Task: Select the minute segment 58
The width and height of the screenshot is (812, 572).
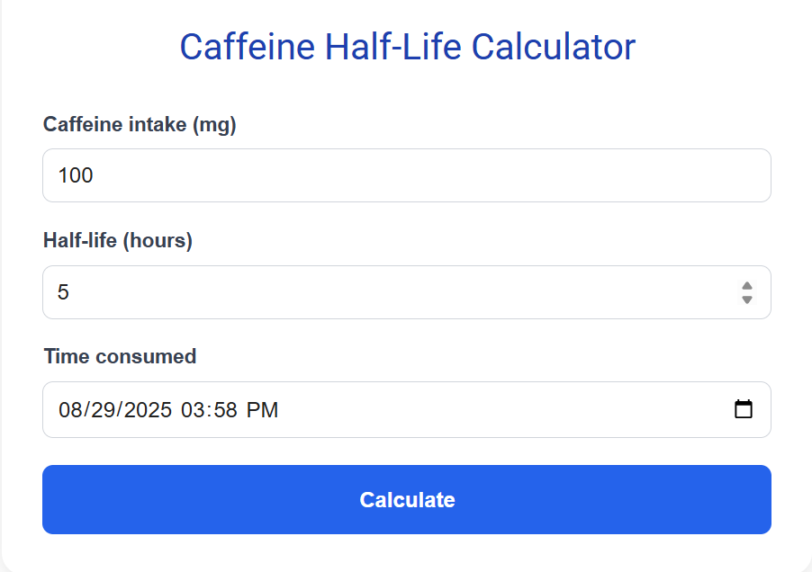Action: [x=225, y=410]
